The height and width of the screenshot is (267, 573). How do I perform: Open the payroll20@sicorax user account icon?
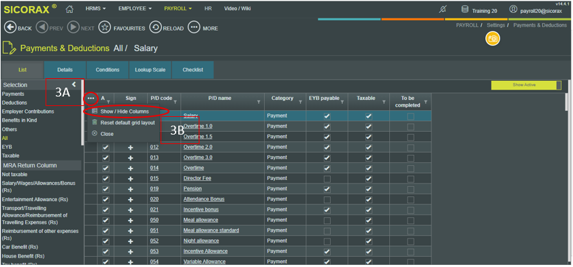[513, 10]
